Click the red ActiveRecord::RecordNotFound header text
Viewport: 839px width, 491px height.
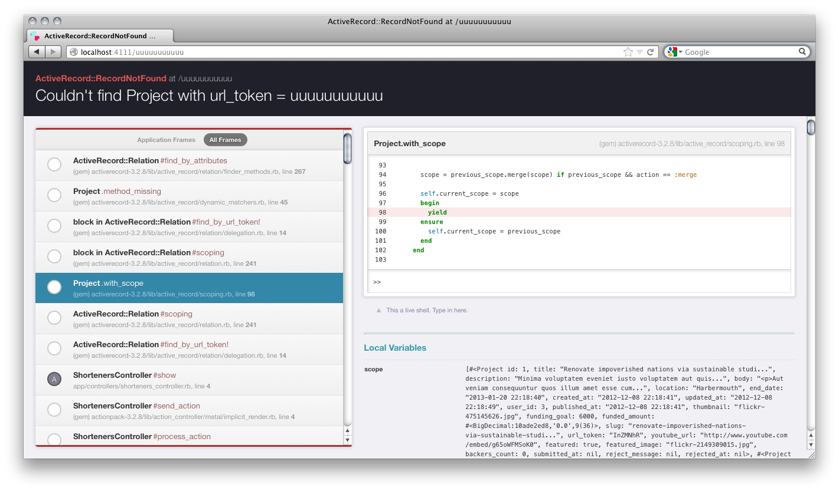pos(101,78)
